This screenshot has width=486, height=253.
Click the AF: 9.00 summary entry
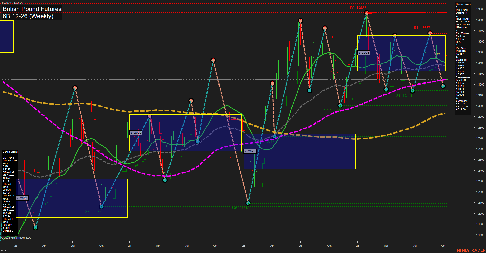coord(461,109)
